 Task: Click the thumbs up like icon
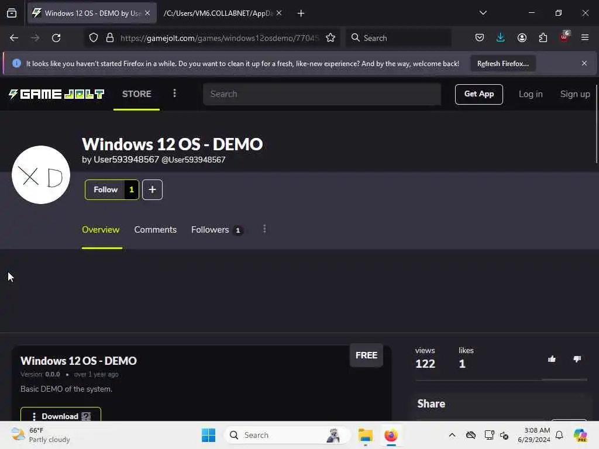[552, 359]
